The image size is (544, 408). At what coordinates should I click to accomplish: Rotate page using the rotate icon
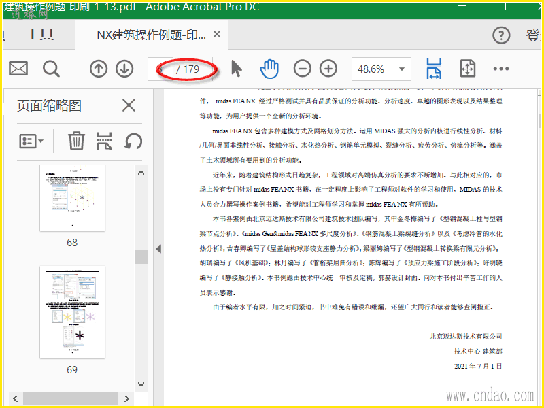(x=133, y=141)
